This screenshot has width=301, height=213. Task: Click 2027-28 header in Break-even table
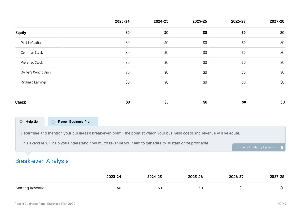[x=277, y=177]
